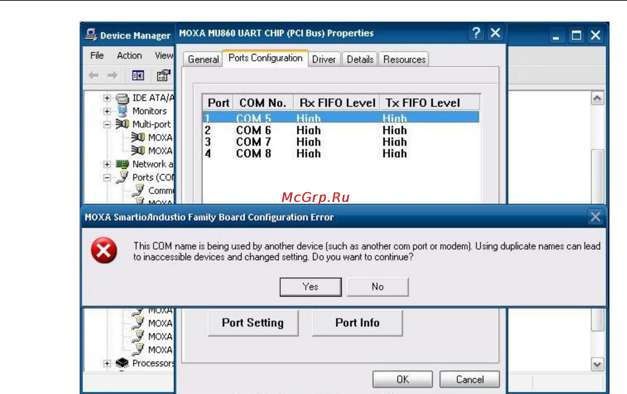627x394 pixels.
Task: Click the IDE ATA controller icon
Action: tap(122, 98)
